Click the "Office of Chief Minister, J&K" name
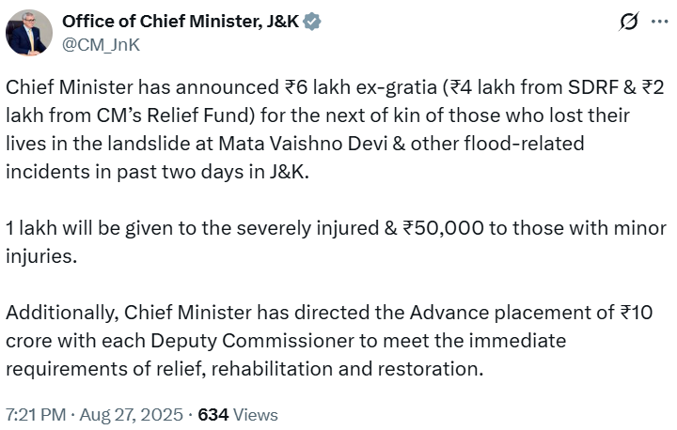Screen dimensions: 677x430 181,22
